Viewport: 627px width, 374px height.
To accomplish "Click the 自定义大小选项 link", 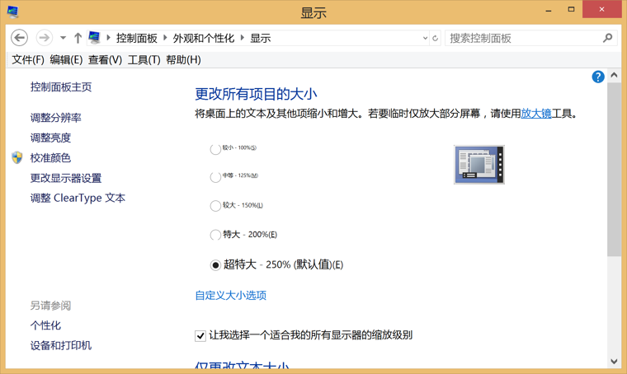I will (230, 295).
